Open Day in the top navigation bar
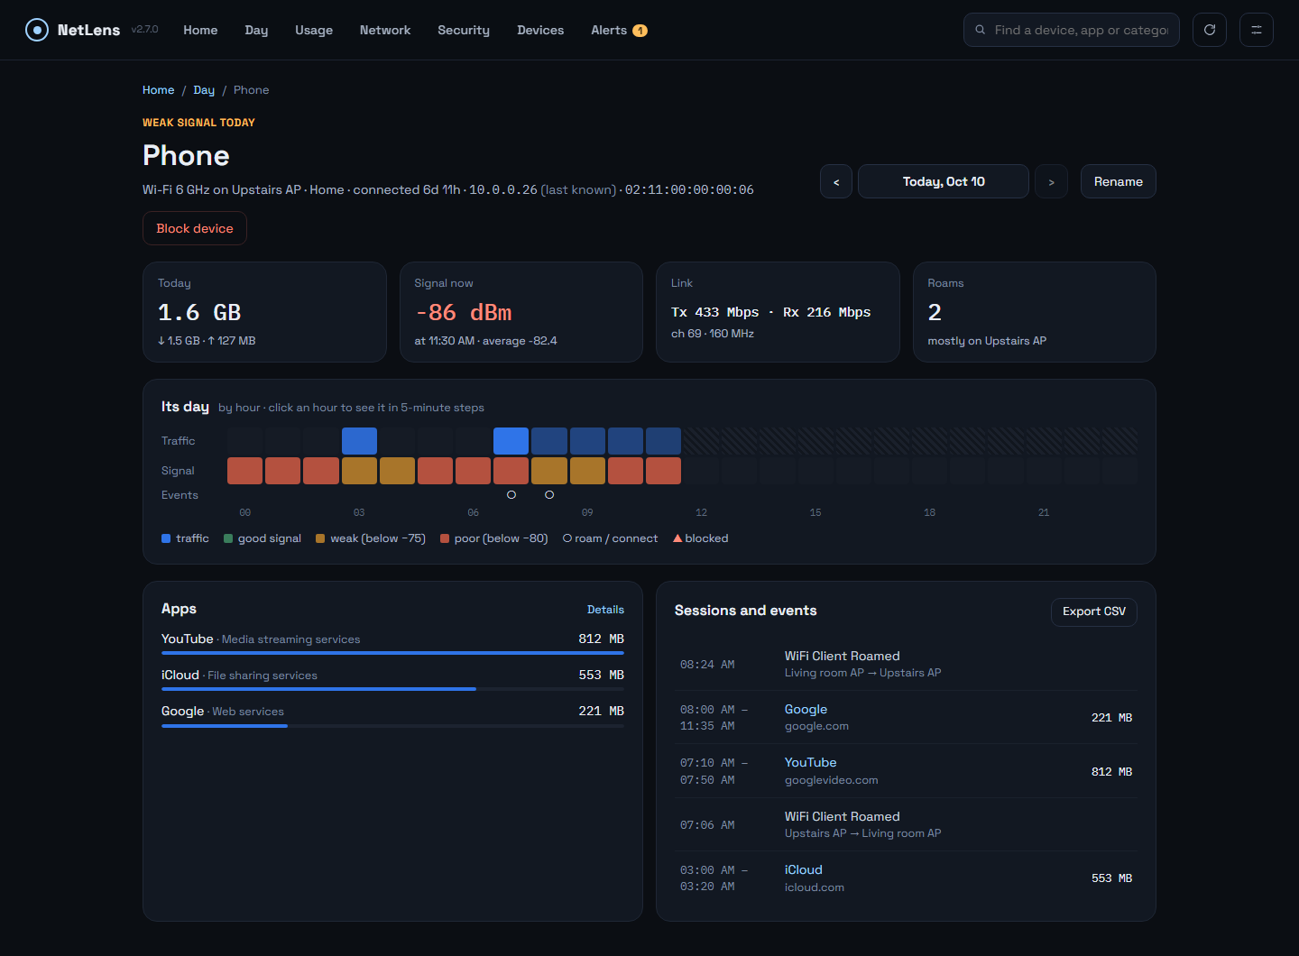The width and height of the screenshot is (1299, 956). (x=256, y=30)
